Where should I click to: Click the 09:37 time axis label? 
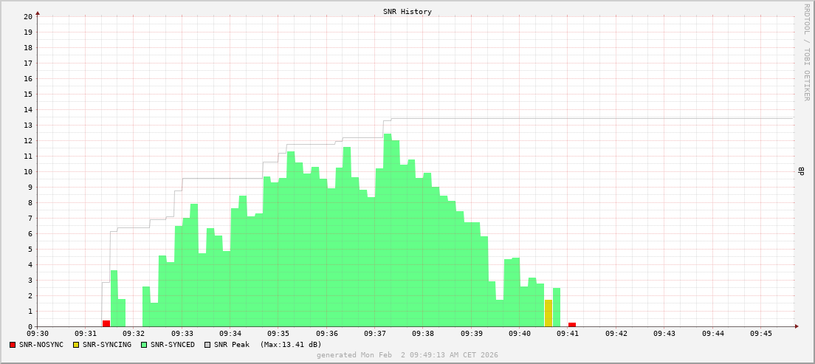coord(375,334)
